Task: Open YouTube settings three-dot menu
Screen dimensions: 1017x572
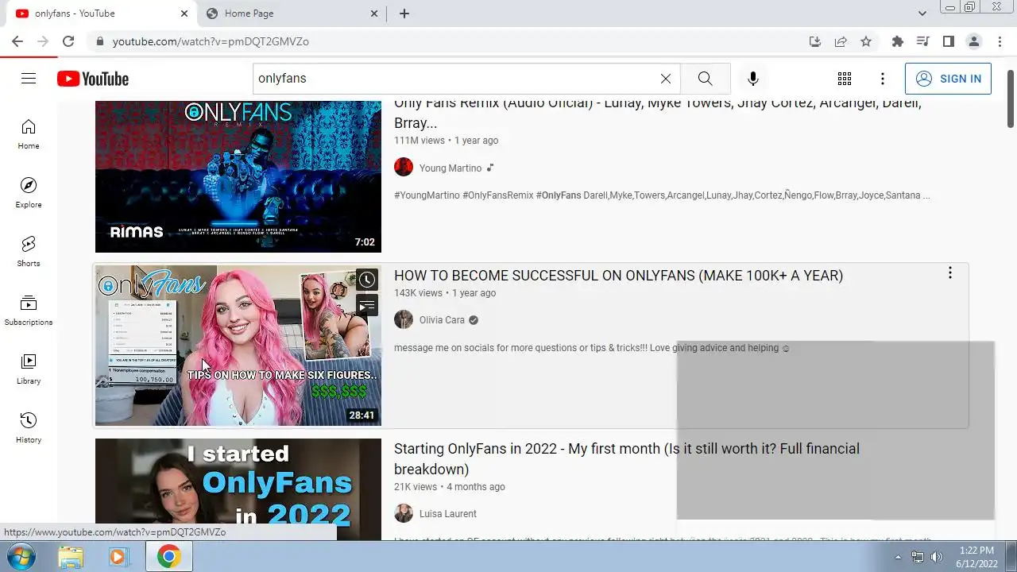Action: coord(883,79)
